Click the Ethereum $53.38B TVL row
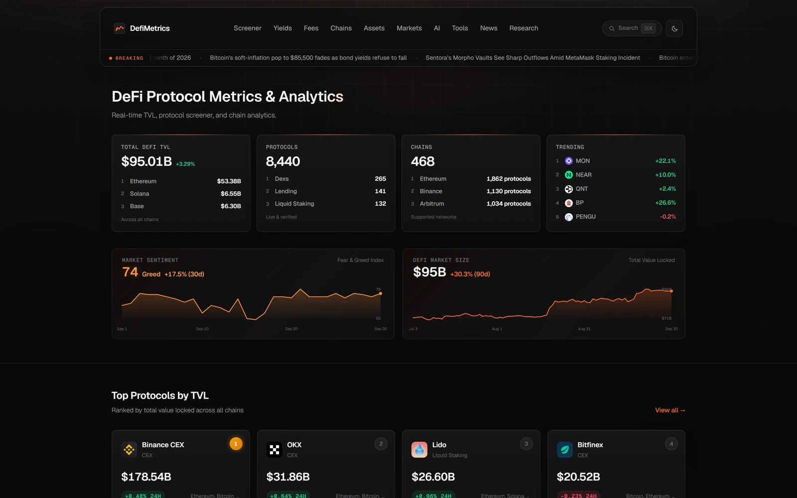The height and width of the screenshot is (498, 797). [181, 181]
